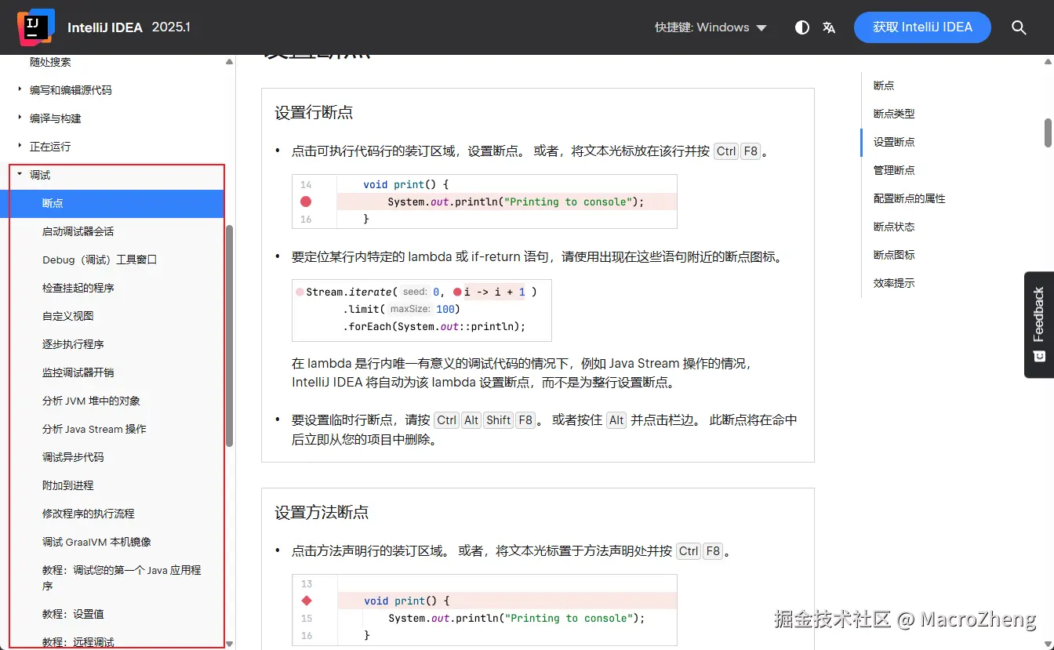Screen dimensions: 1054x650
Task: Open 启动调试器会话 in sidebar
Action: pos(78,231)
